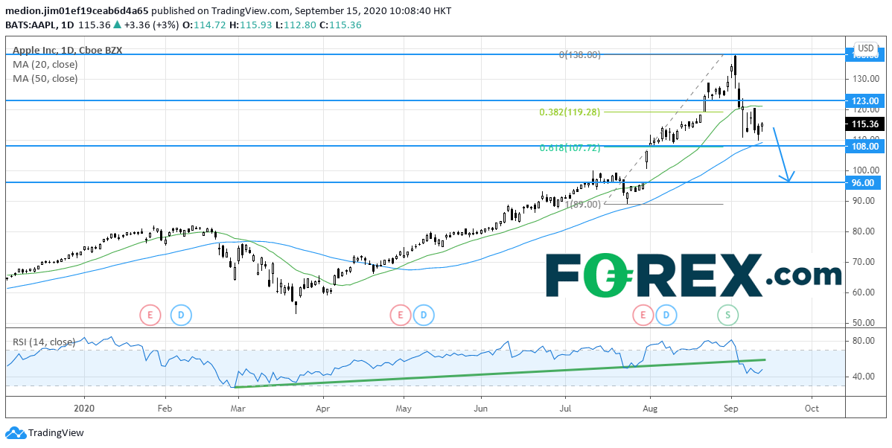Click the Sep label on the time axis
This screenshot has width=892, height=448.
point(731,409)
